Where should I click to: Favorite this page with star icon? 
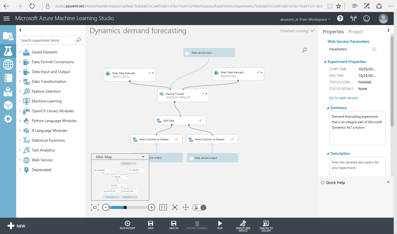coord(339,6)
